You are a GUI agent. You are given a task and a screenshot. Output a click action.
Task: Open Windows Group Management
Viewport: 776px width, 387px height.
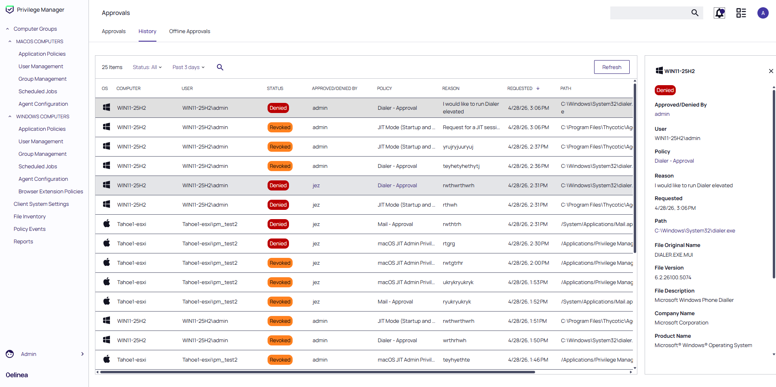tap(42, 154)
